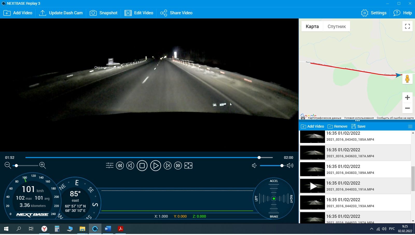
Task: Jump to the previous video file
Action: tap(120, 166)
